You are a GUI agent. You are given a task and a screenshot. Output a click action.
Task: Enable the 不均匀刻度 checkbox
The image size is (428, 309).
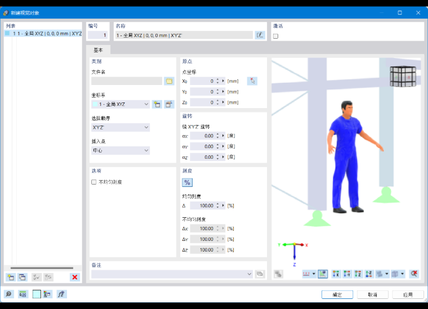(94, 182)
